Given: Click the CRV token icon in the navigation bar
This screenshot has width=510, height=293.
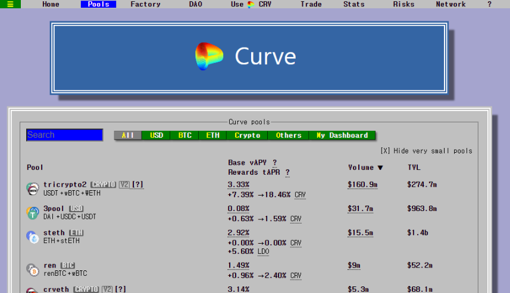Looking at the screenshot, I should [251, 5].
